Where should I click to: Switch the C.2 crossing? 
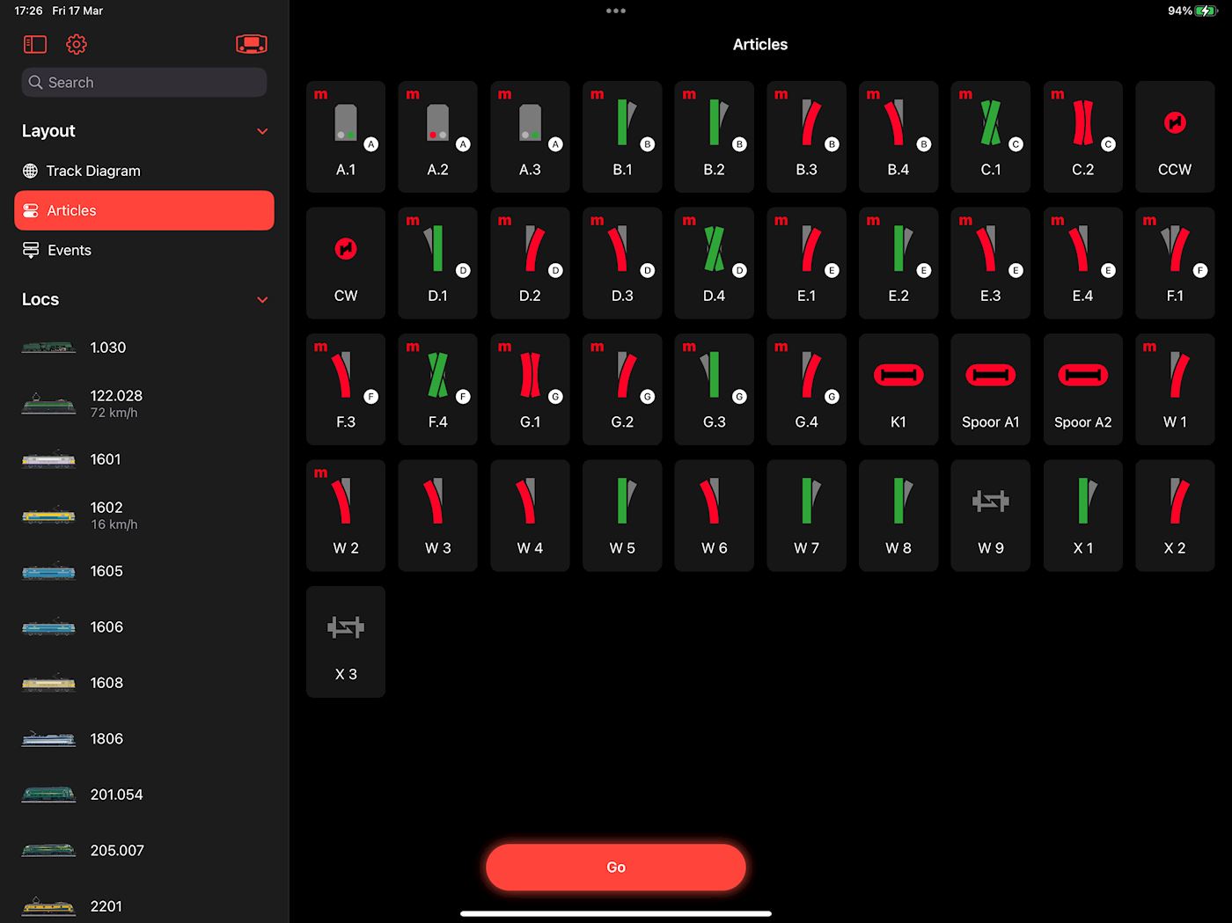(1083, 136)
